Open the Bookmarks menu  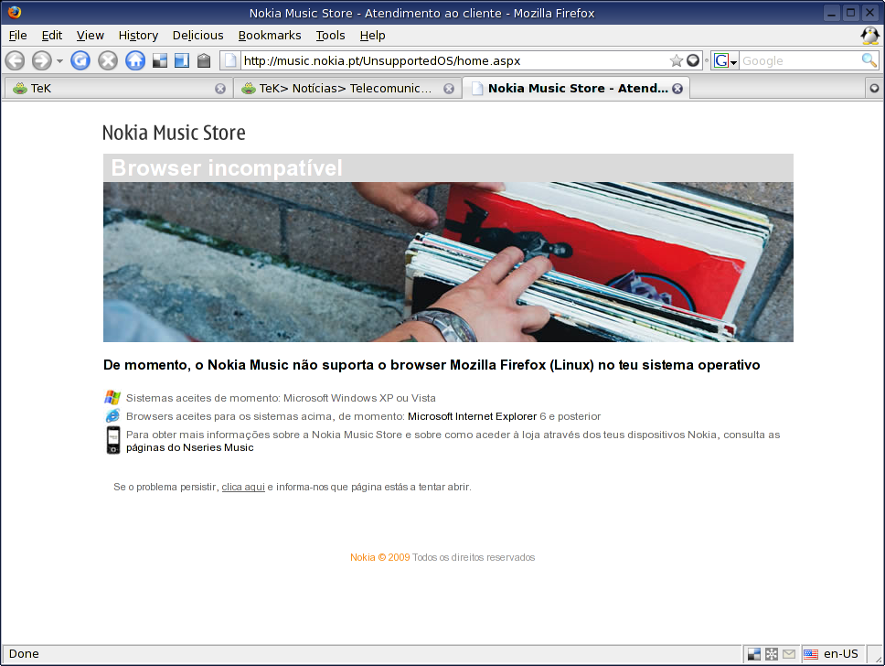[270, 35]
